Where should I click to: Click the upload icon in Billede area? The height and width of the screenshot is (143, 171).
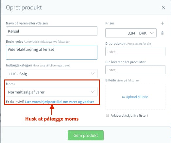point(124,97)
